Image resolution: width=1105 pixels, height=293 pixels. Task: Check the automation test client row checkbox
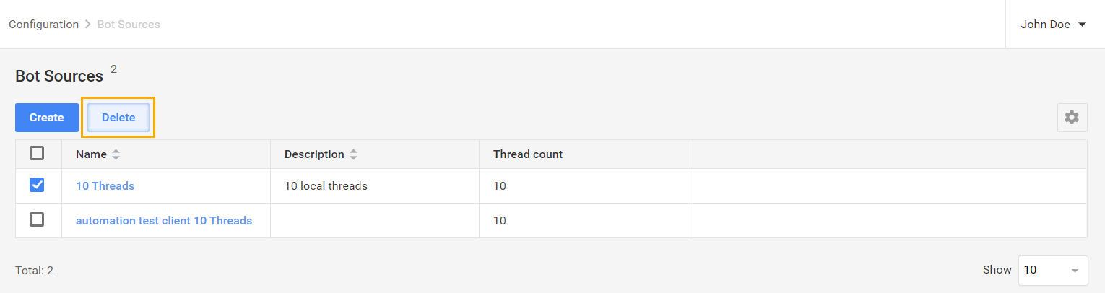tap(37, 219)
